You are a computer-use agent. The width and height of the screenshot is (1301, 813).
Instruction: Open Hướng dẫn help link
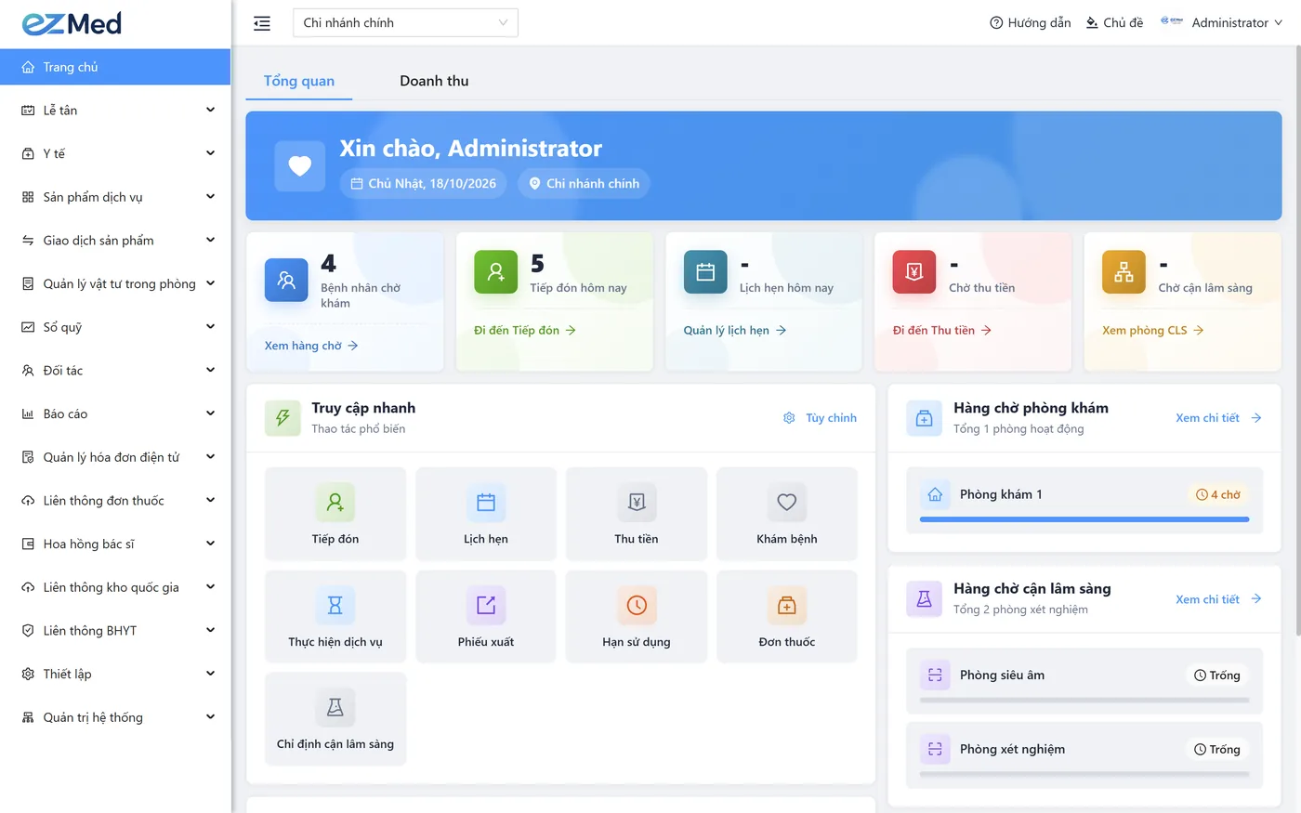1031,22
